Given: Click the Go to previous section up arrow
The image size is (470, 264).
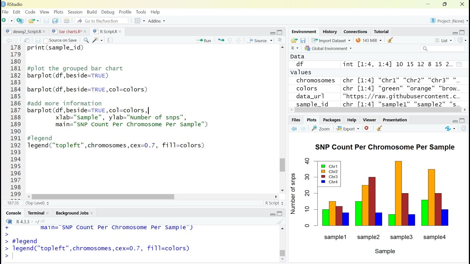Looking at the screenshot, I should [230, 40].
